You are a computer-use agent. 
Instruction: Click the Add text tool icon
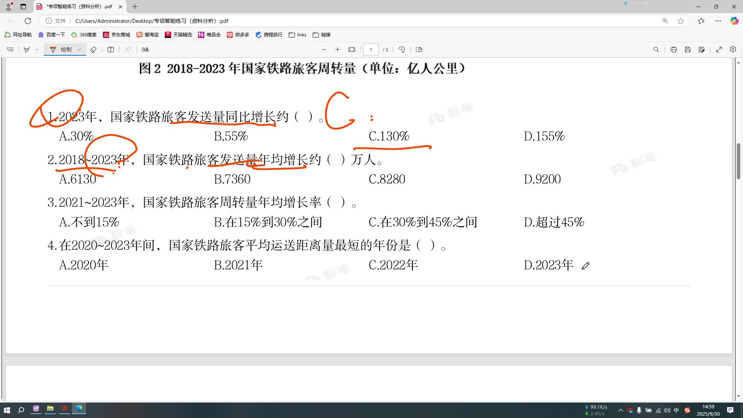pyautogui.click(x=111, y=50)
